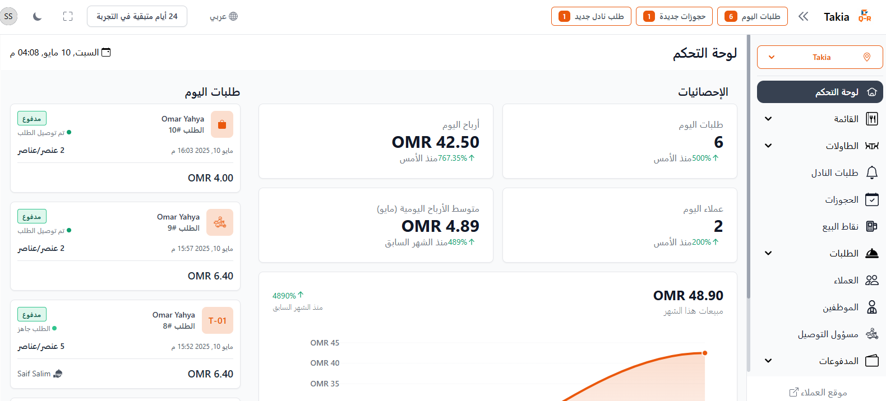Open the SS user avatar menu
The height and width of the screenshot is (401, 886).
click(x=8, y=16)
